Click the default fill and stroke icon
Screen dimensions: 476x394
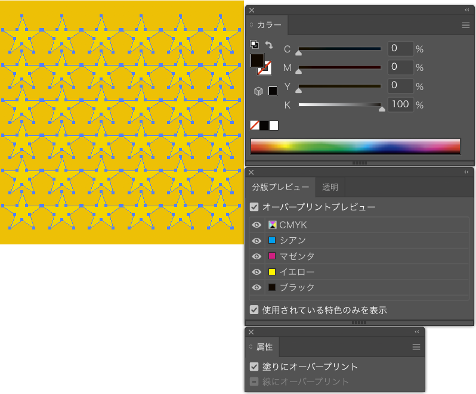pyautogui.click(x=254, y=44)
